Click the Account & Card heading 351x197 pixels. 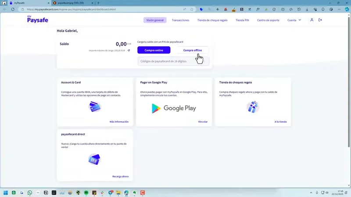pyautogui.click(x=71, y=82)
